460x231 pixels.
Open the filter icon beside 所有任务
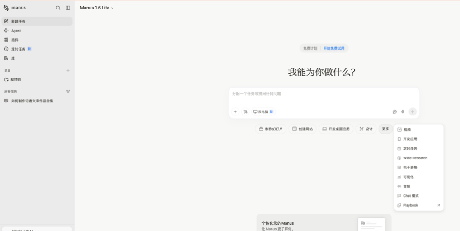[68, 91]
